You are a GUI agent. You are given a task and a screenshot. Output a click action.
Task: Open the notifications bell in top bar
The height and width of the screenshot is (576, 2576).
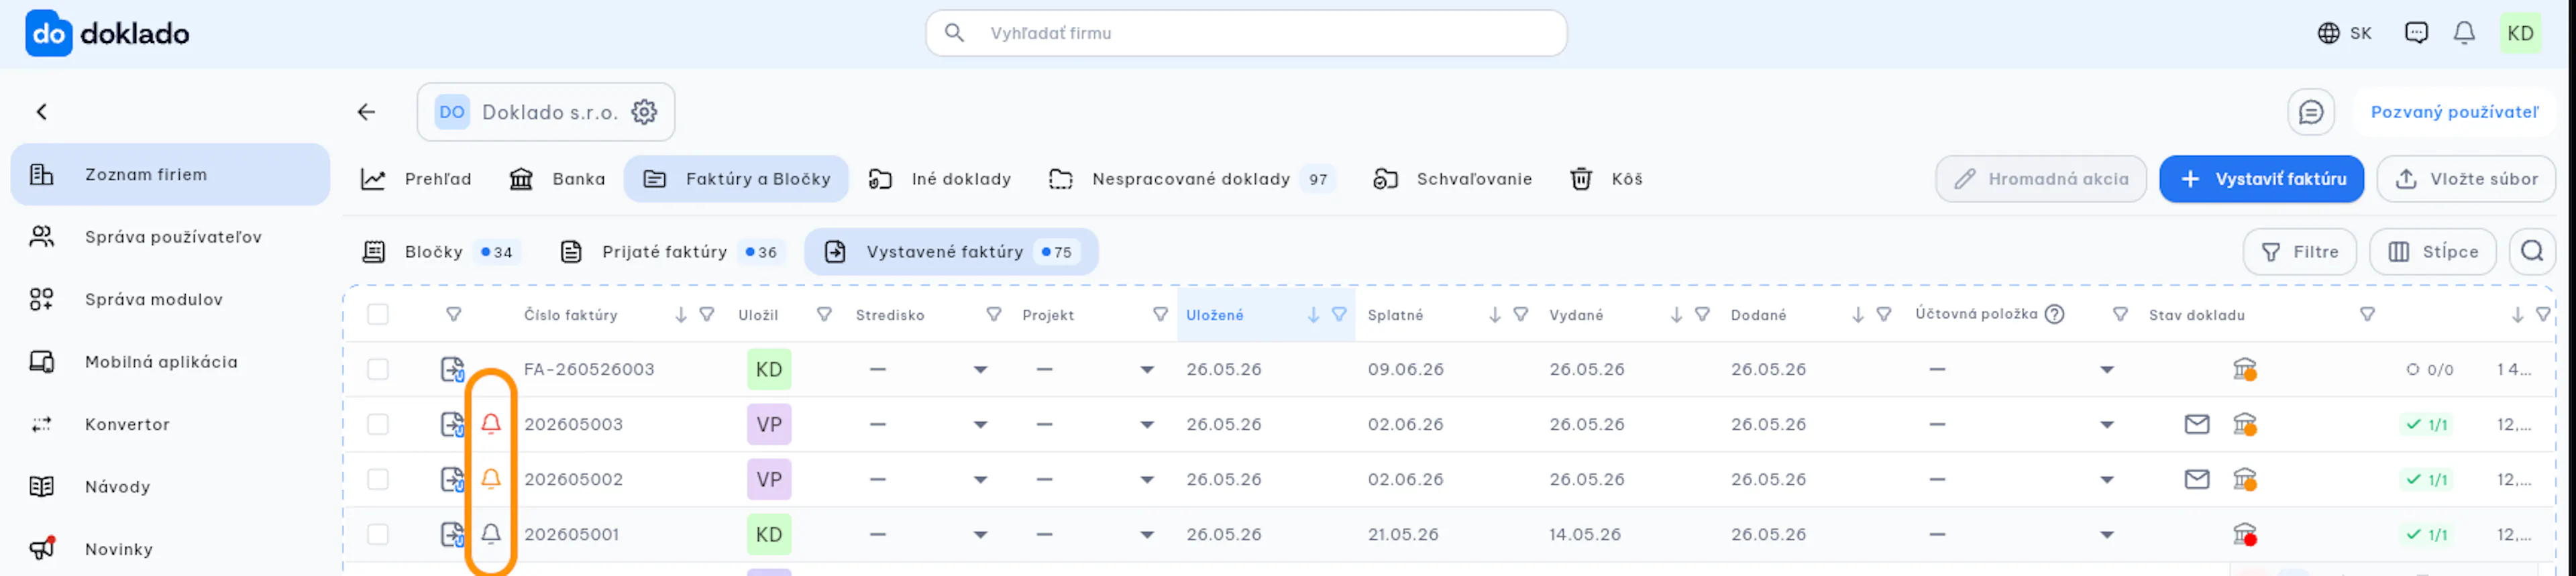click(2464, 33)
